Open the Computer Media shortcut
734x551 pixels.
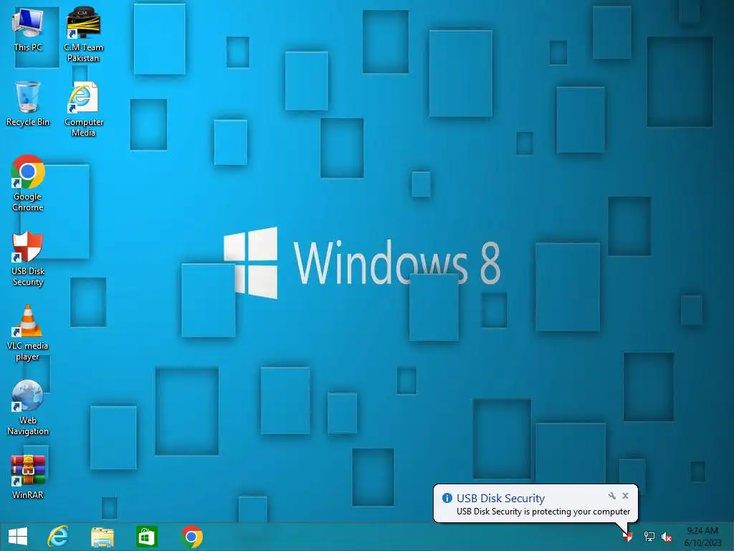click(x=83, y=109)
